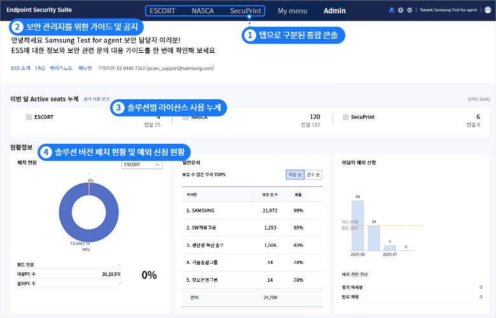This screenshot has width=496, height=318.
Task: Click the Endpoint Security Suite logo
Action: click(39, 10)
